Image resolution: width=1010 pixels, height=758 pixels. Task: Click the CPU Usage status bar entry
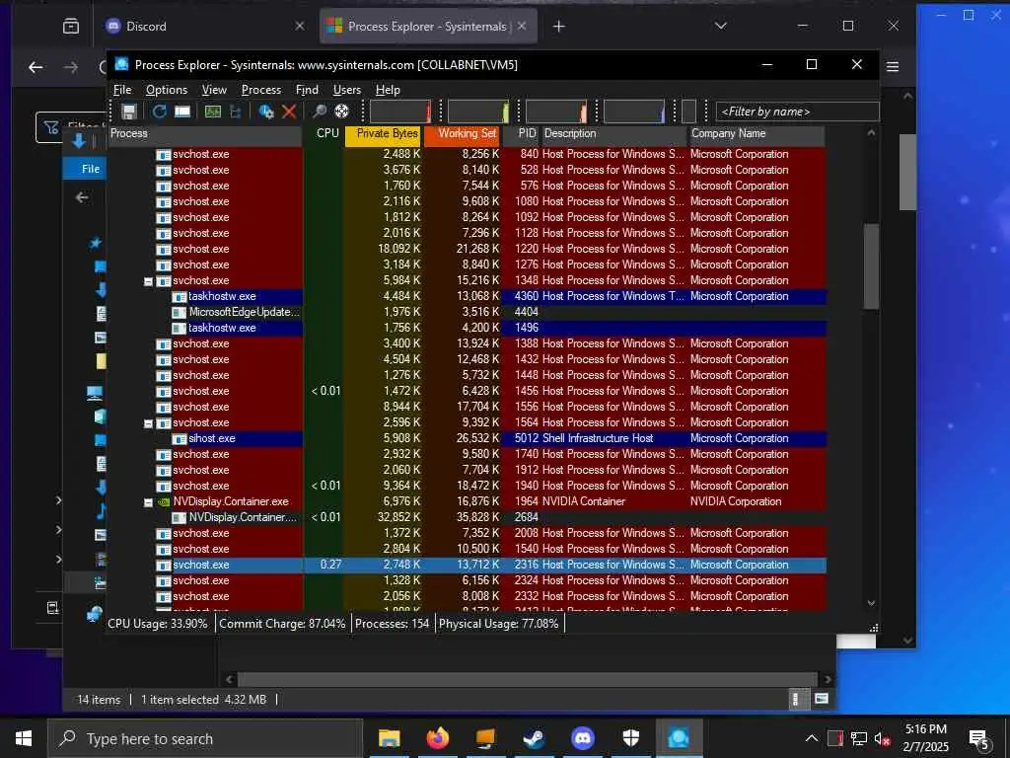pyautogui.click(x=158, y=624)
